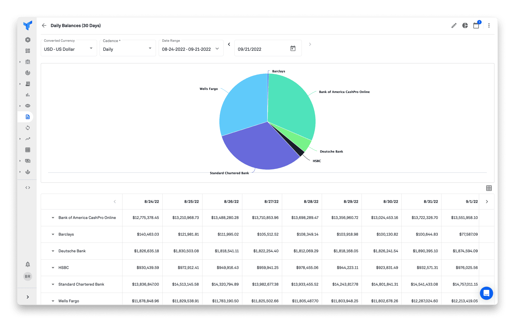Collapse the HSBC row in table

[53, 268]
